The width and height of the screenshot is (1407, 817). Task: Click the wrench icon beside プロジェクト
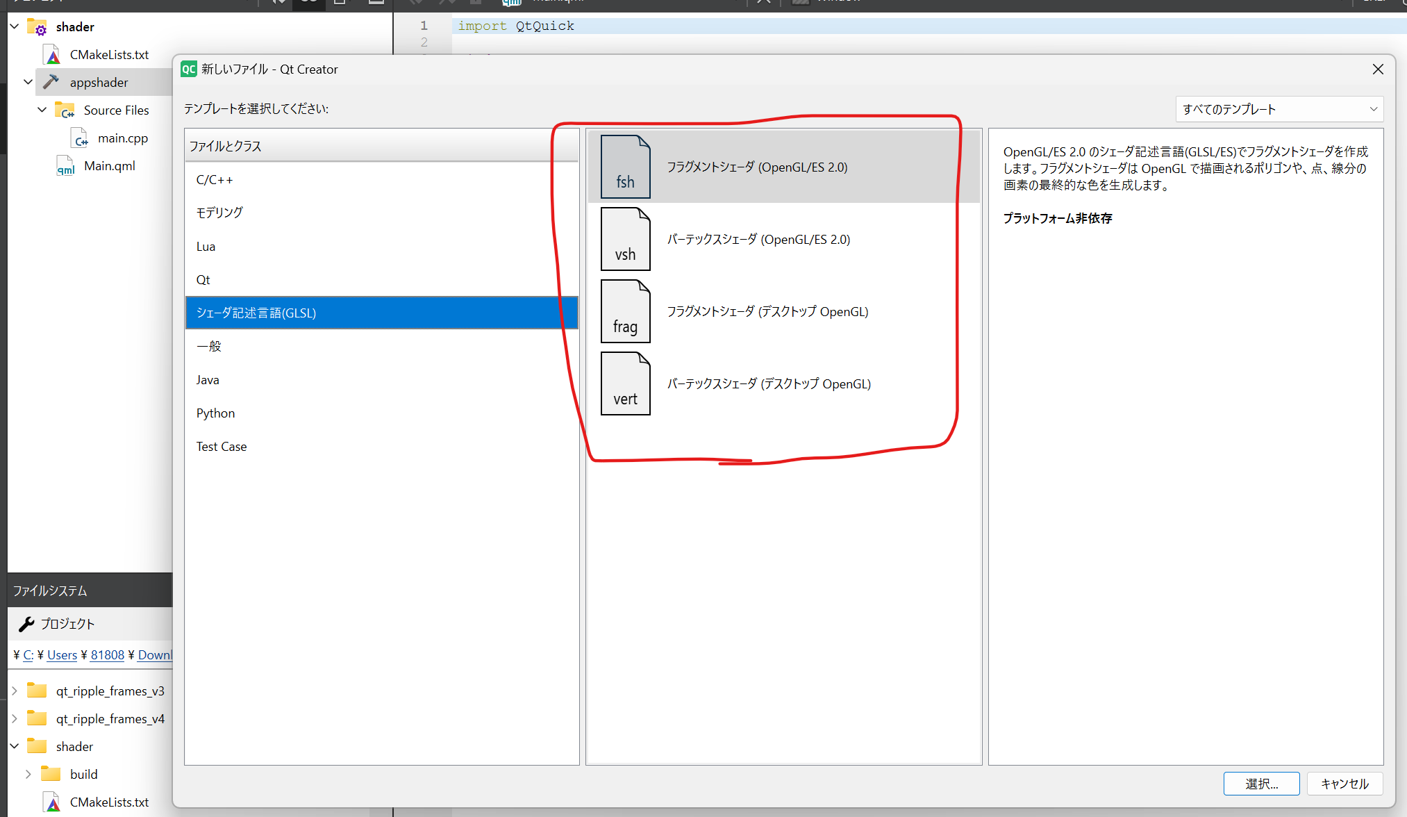point(26,624)
